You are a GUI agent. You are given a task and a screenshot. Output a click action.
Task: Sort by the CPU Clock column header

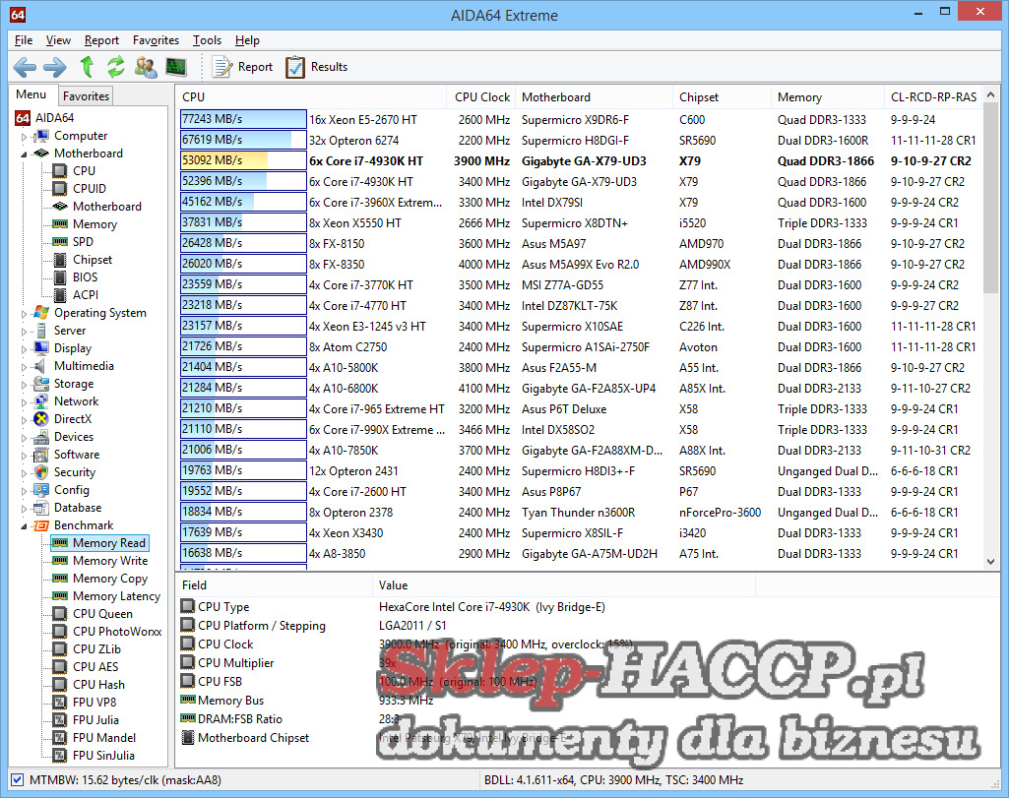482,97
